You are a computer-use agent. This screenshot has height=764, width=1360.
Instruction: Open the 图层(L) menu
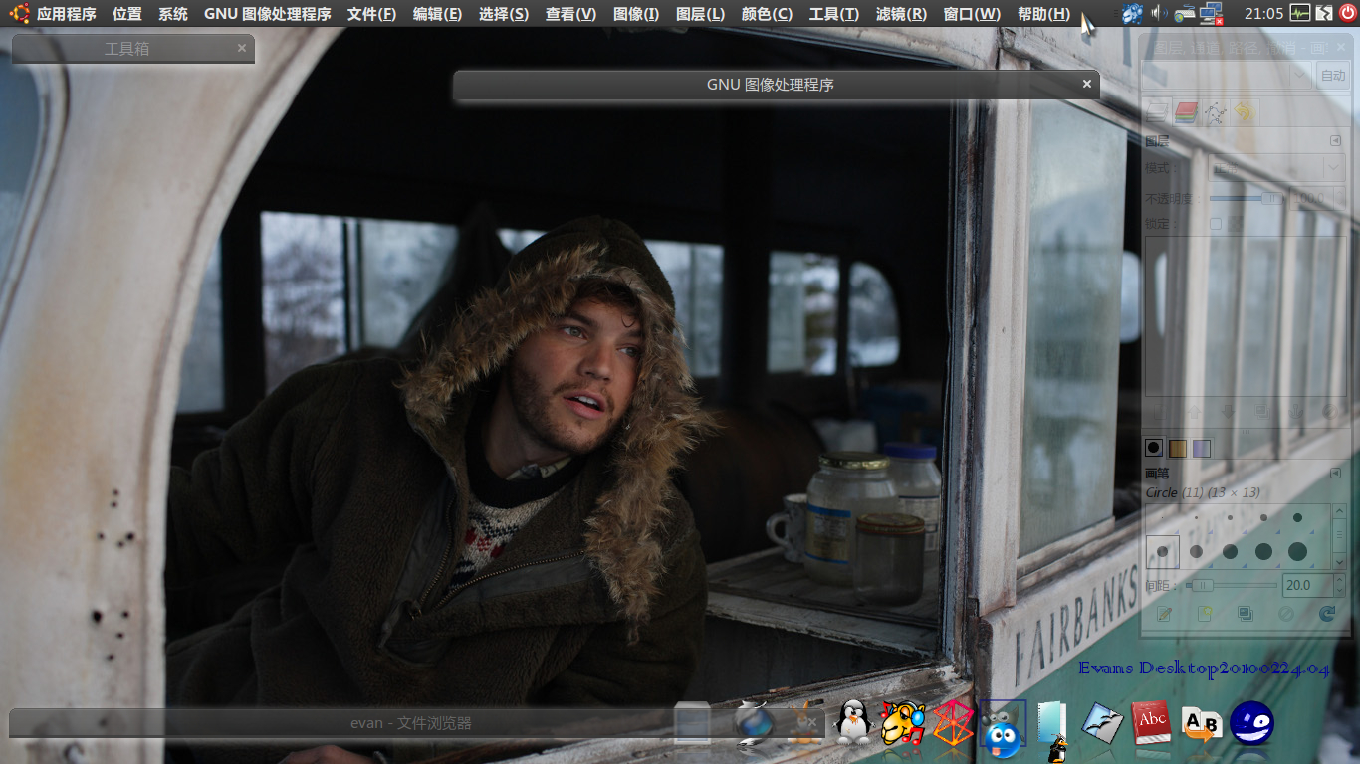click(700, 14)
